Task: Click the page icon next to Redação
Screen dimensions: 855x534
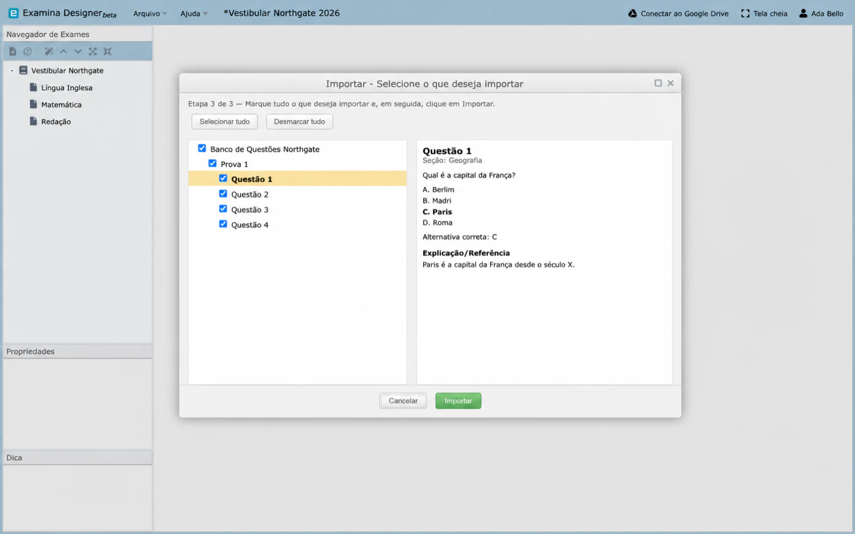Action: tap(34, 121)
